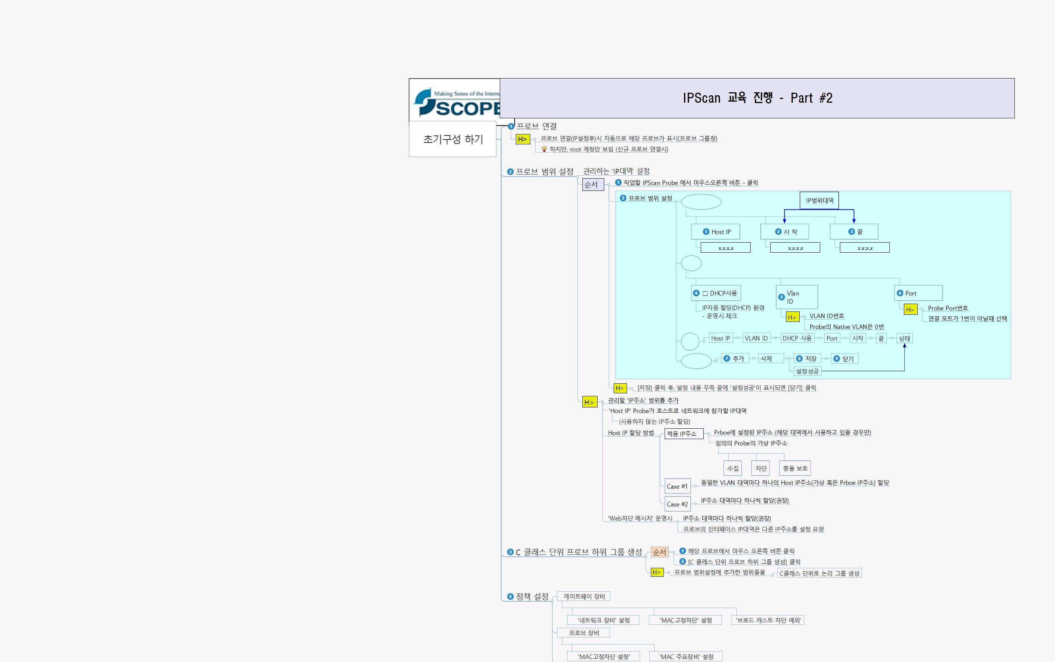
Task: Click priority 4 marker on 정책 설정
Action: pyautogui.click(x=510, y=597)
